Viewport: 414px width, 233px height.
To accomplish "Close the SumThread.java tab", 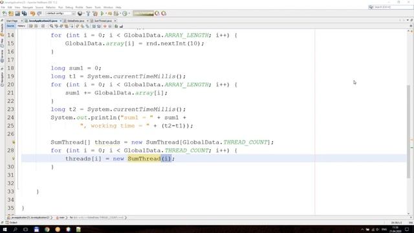I will coord(115,21).
